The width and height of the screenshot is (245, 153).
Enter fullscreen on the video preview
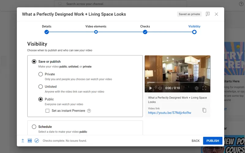204,88
